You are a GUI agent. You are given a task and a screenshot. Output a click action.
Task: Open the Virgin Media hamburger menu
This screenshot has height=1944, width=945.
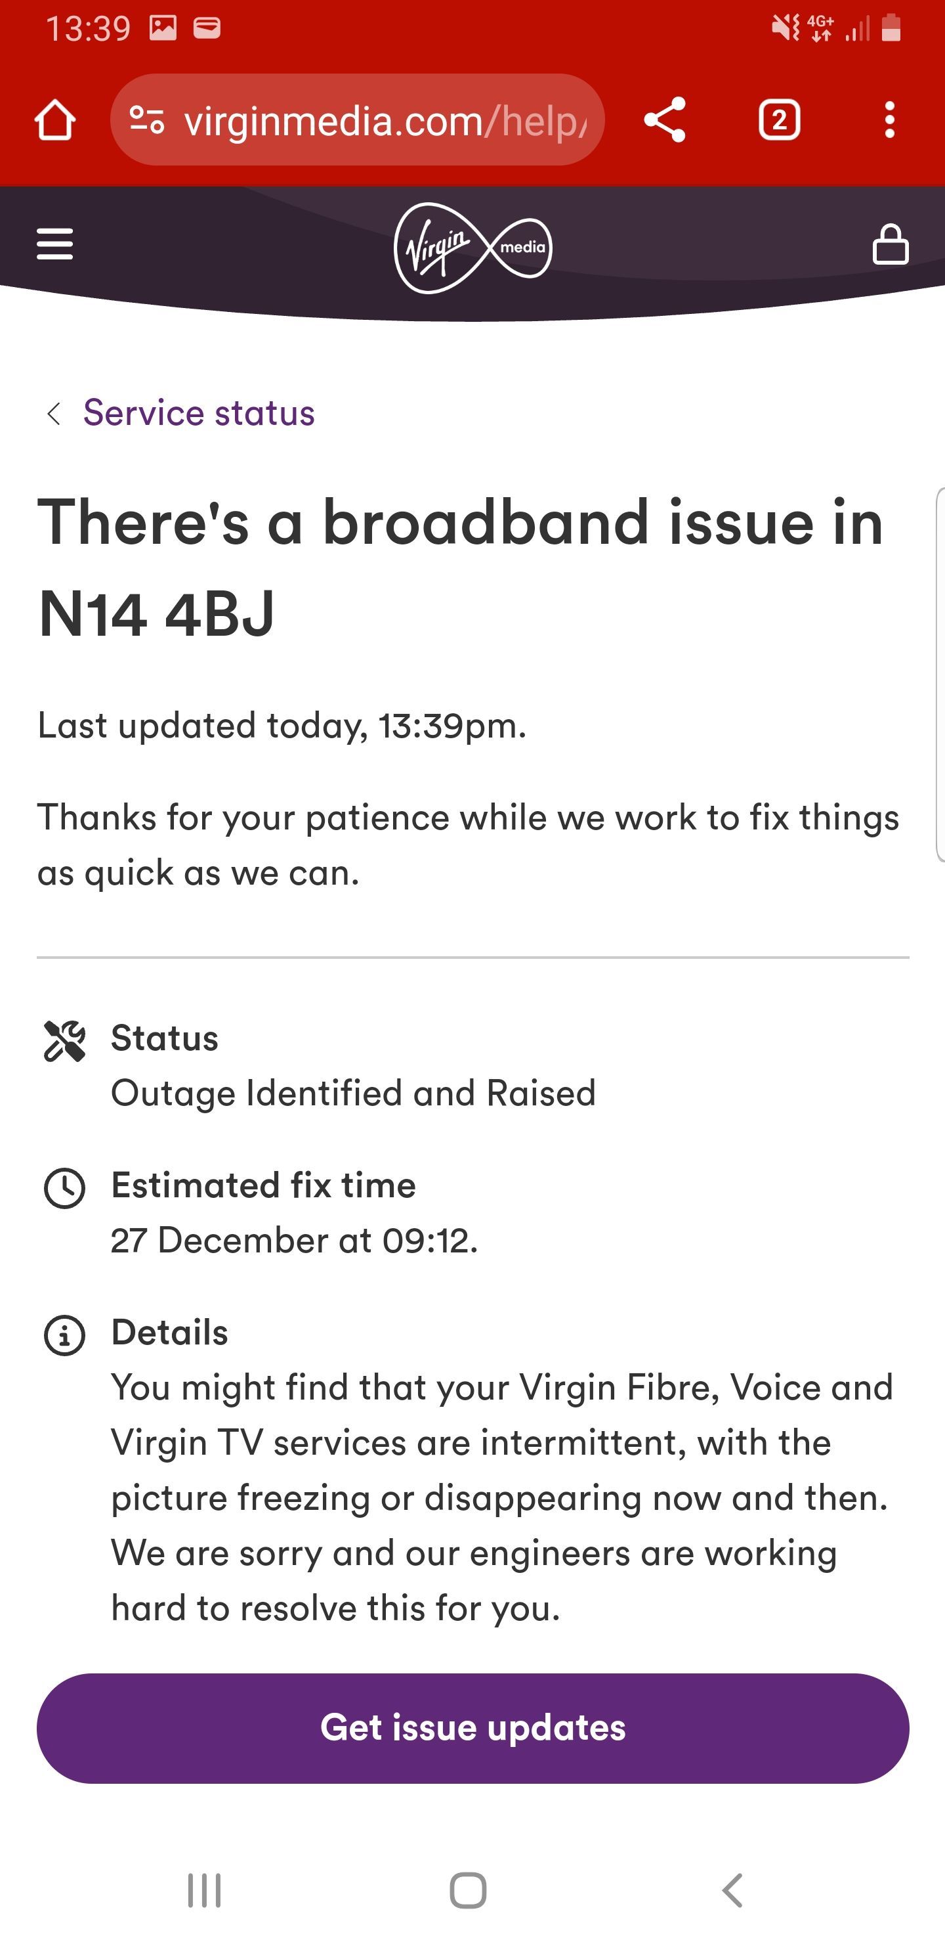pyautogui.click(x=55, y=244)
